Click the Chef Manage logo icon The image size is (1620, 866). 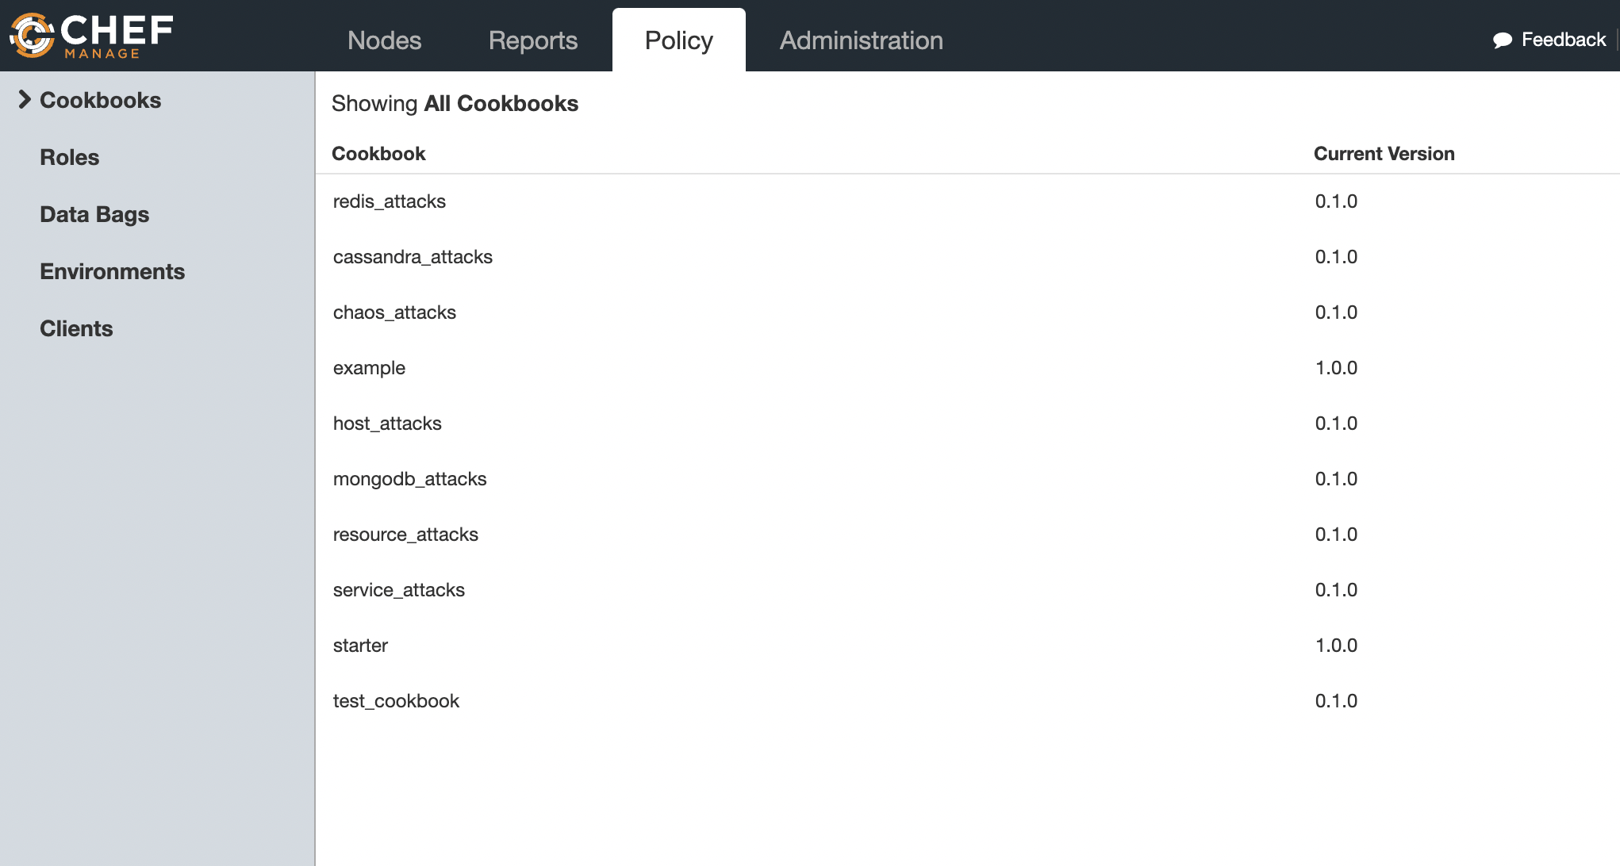click(x=32, y=36)
